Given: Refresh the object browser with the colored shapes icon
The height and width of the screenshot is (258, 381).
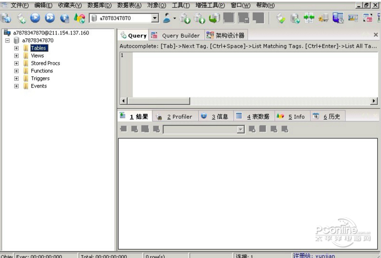Looking at the screenshot, I should (x=80, y=18).
